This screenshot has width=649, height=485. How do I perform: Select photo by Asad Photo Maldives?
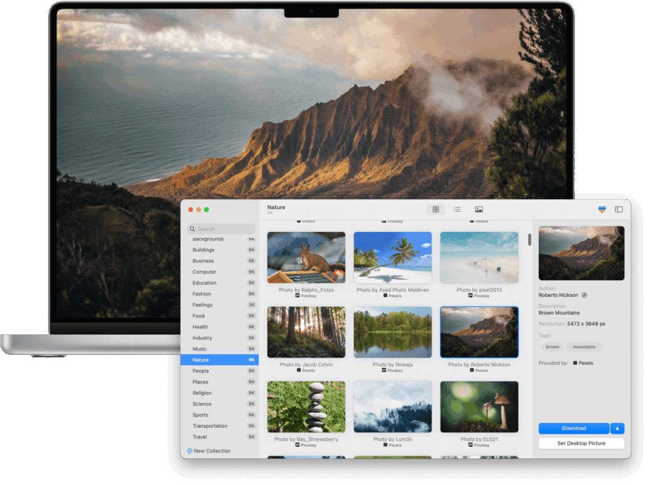[x=392, y=257]
